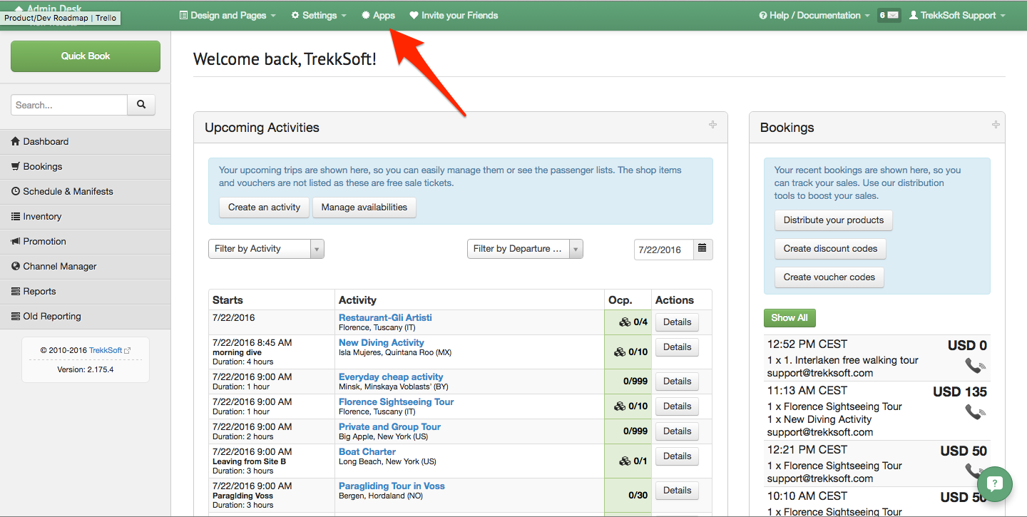Open Florence Sightseeing Tour activity link
This screenshot has height=517, width=1027.
click(x=396, y=401)
